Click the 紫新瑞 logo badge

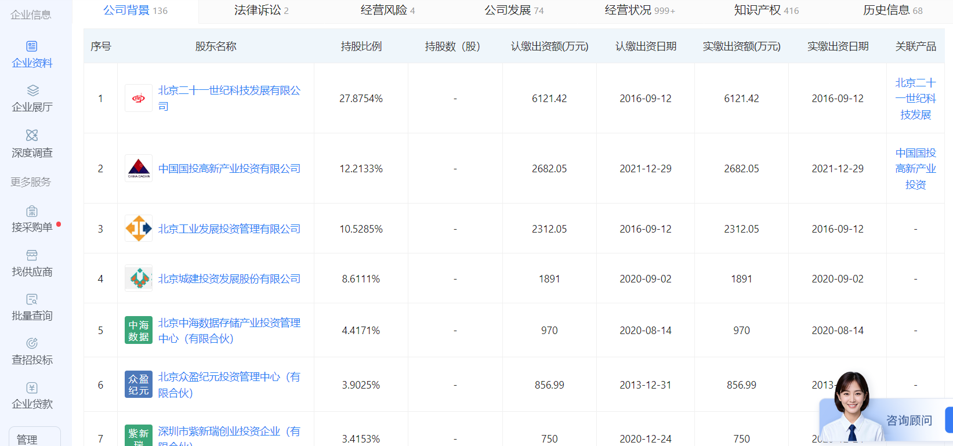[139, 436]
